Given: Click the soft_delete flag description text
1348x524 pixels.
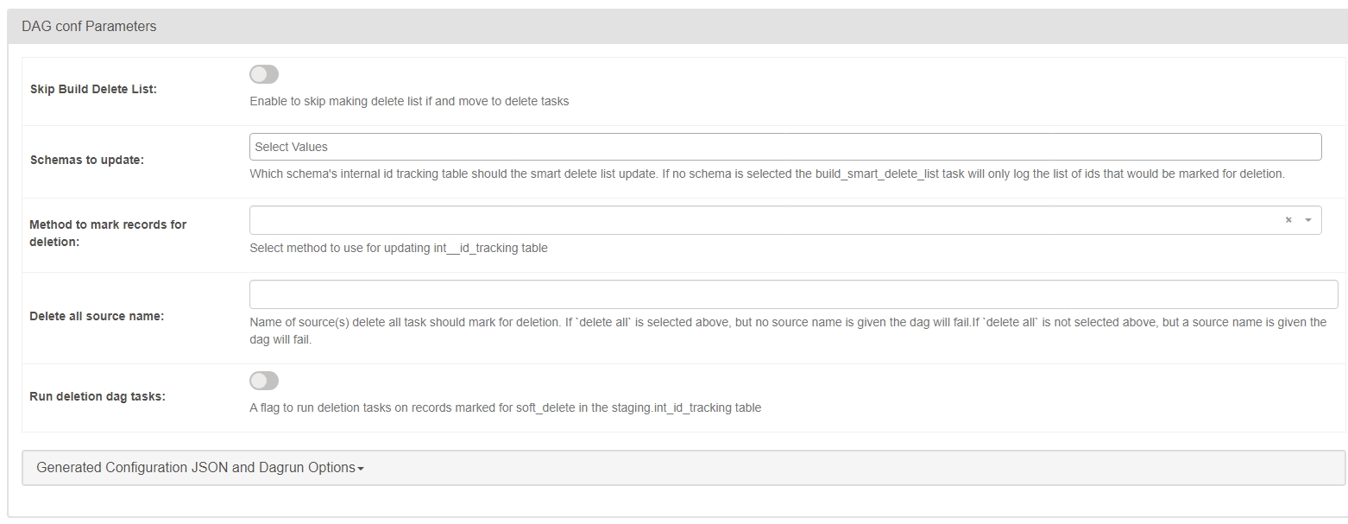Looking at the screenshot, I should pyautogui.click(x=505, y=407).
